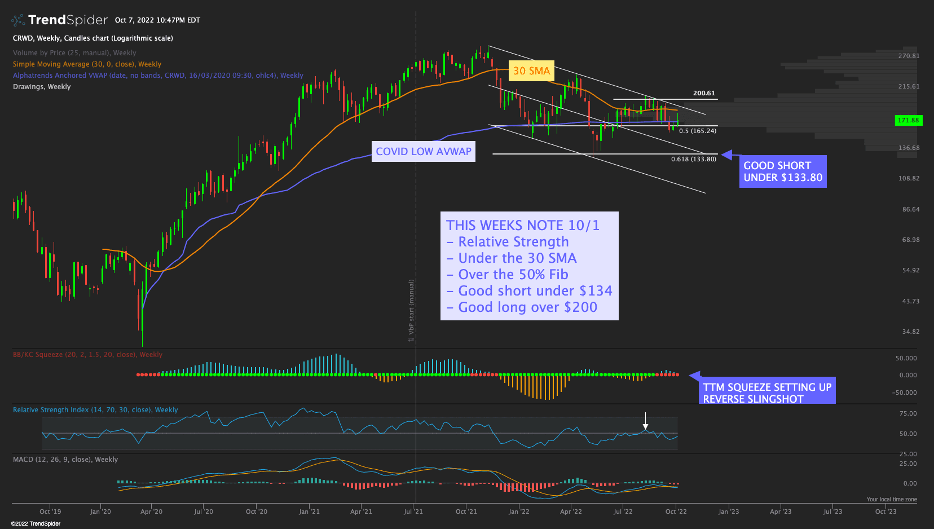934x529 pixels.
Task: Click the white down arrow on the RSI panel
Action: click(x=646, y=423)
